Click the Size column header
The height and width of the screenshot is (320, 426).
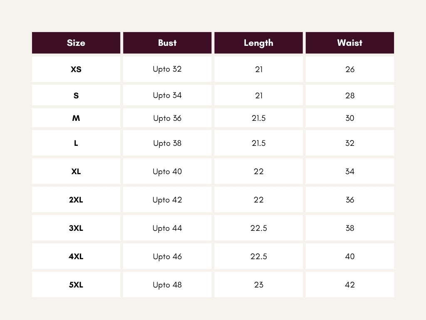[x=76, y=43]
